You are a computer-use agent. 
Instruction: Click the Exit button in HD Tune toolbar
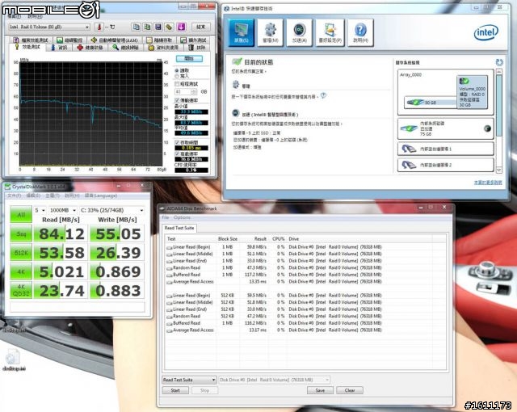pyautogui.click(x=201, y=27)
